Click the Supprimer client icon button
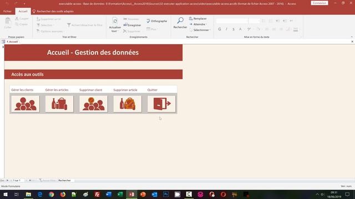355x199 pixels. click(93, 104)
